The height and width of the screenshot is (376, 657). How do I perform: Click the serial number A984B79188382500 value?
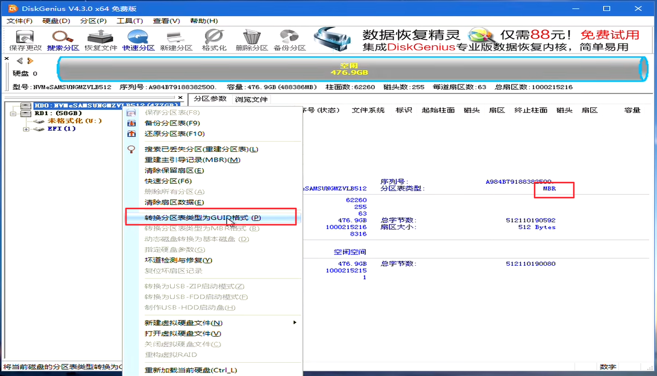click(520, 181)
